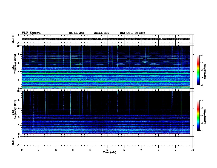Click the "4" kHz tick of the ch.1 spectrogram
Viewport: 217px width, 168px height.
coord(19,72)
